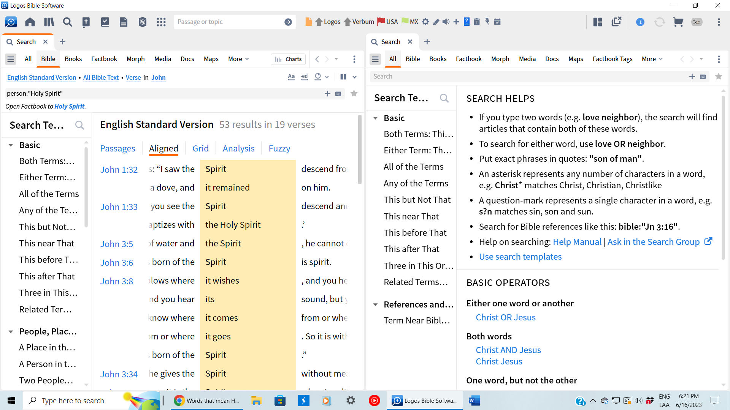
Task: Click the Holy Spirit Factbook link
Action: (x=69, y=106)
